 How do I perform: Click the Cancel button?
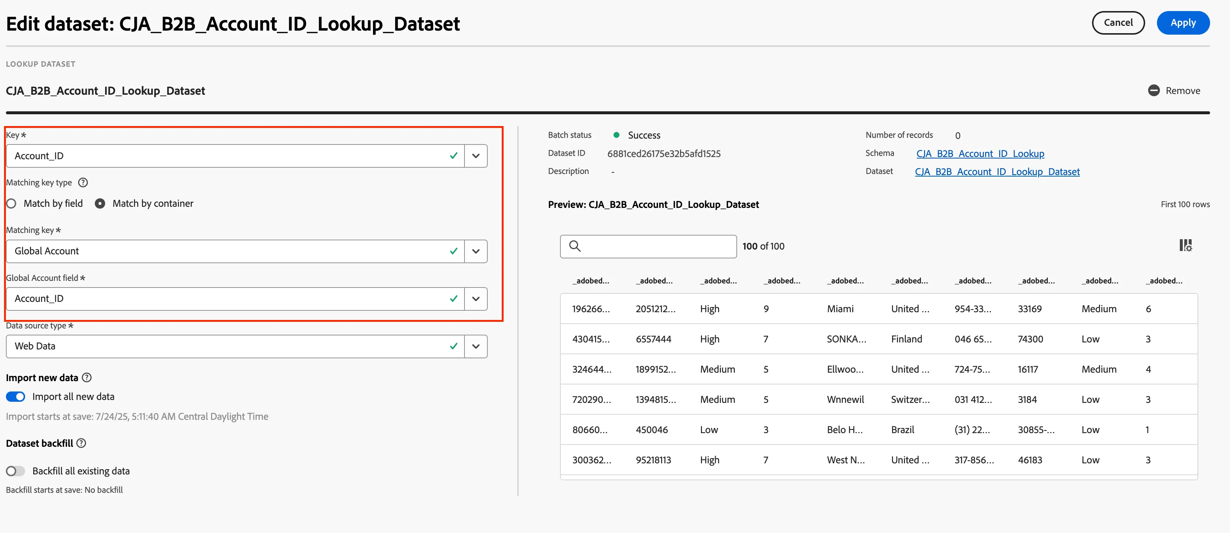[x=1118, y=23]
